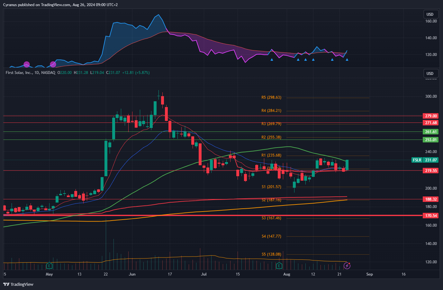Screen dimensions: 443x290
Task: Click the 170.54 red price label
Action: [x=431, y=215]
